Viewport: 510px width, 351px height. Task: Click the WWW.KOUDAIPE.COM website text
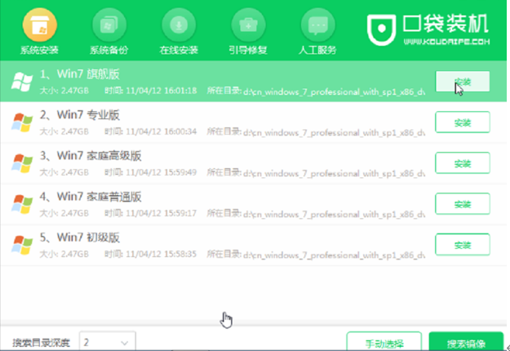pos(446,42)
